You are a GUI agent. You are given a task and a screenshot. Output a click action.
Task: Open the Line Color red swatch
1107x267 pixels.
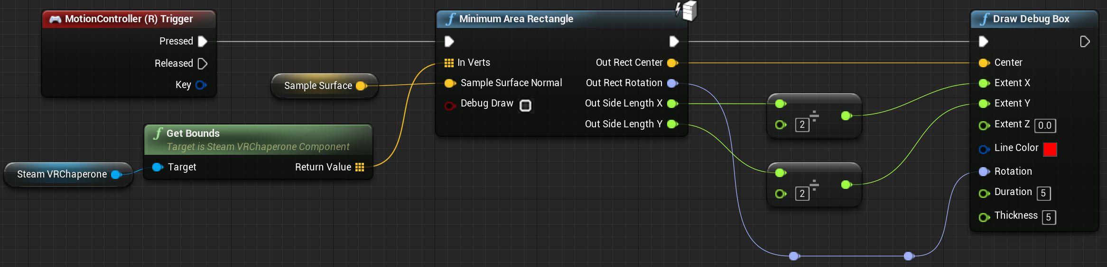point(1050,149)
